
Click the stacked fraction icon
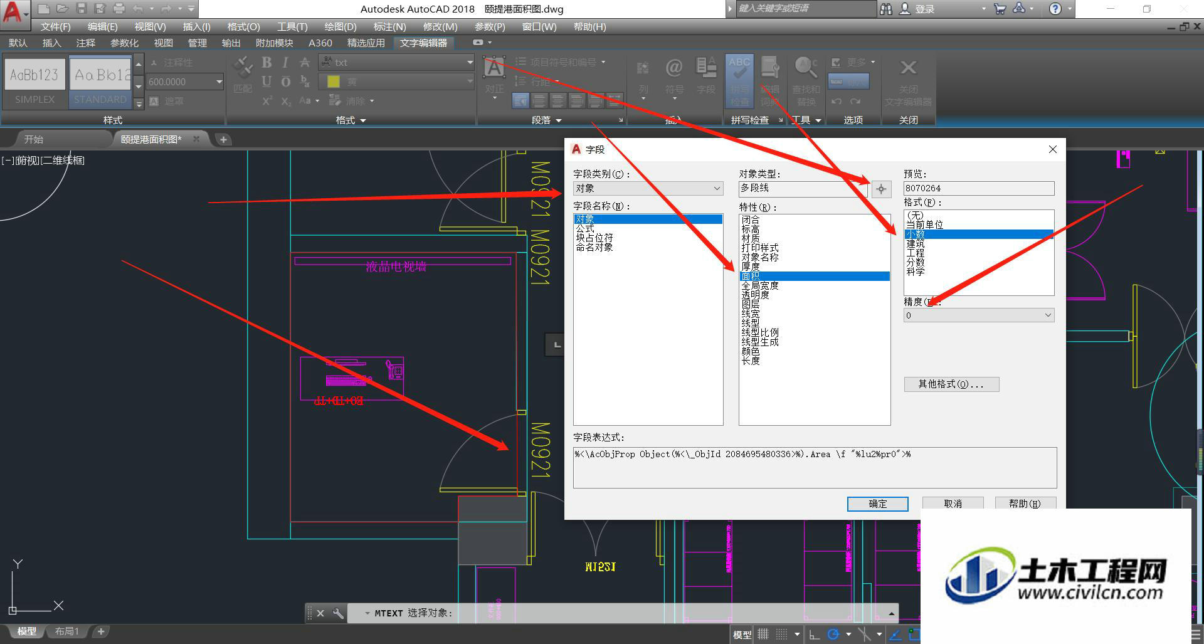[305, 82]
